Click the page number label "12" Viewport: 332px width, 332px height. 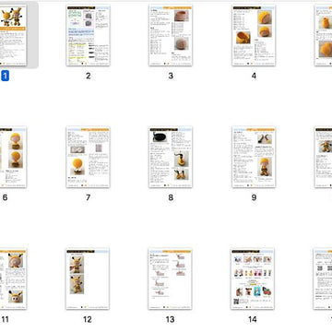(x=88, y=319)
